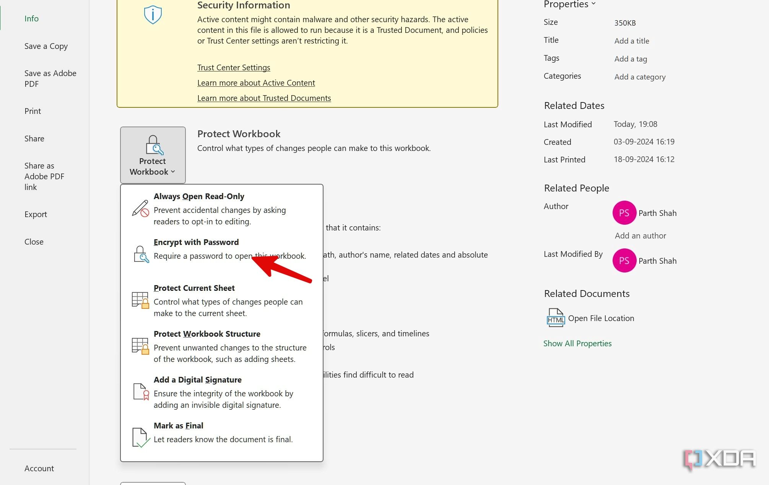Click the Show All Properties link

click(577, 344)
